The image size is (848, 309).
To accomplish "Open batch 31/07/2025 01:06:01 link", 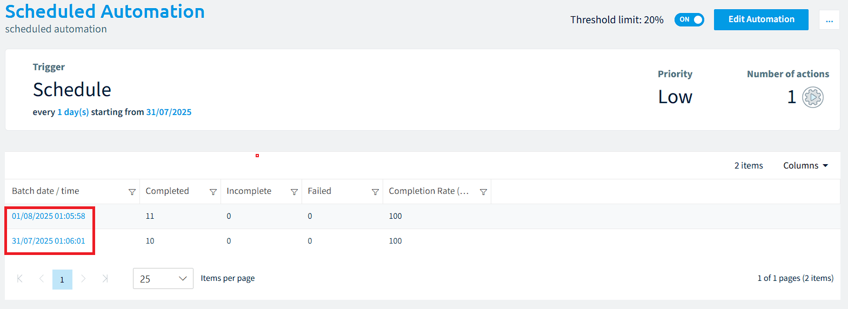I will tap(49, 241).
